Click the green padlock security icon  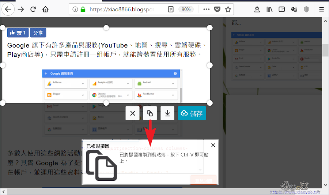tap(83, 9)
